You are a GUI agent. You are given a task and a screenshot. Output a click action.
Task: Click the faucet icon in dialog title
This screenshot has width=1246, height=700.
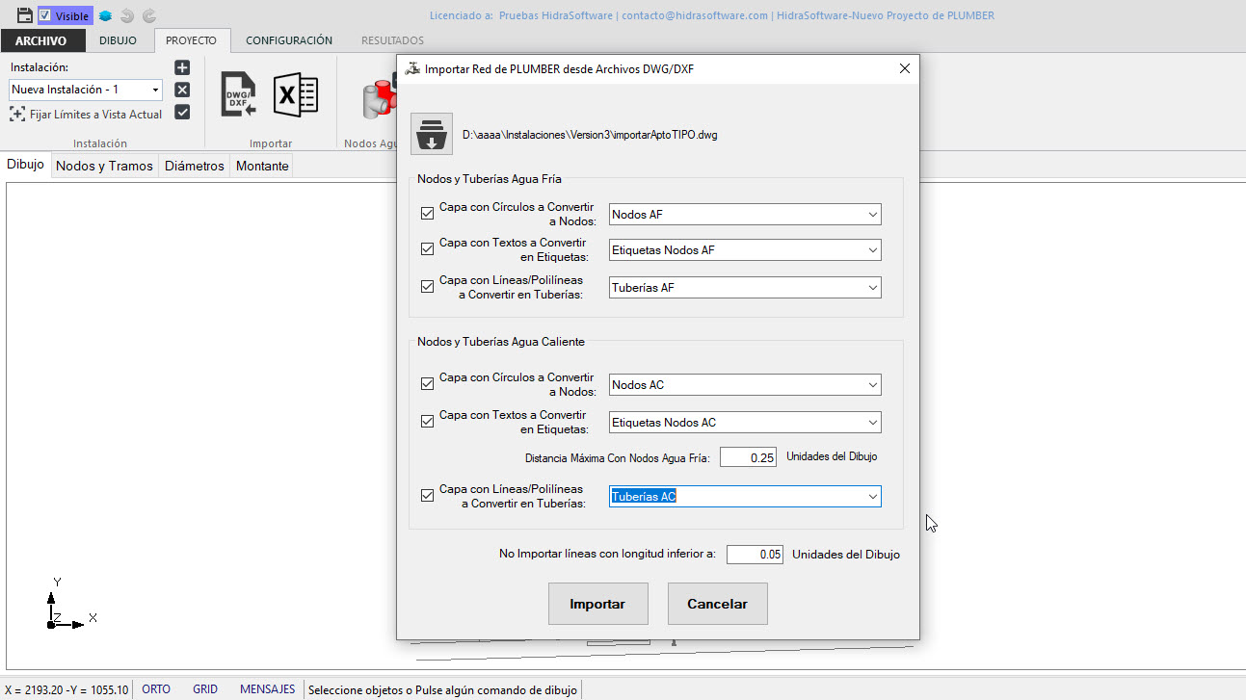click(413, 69)
